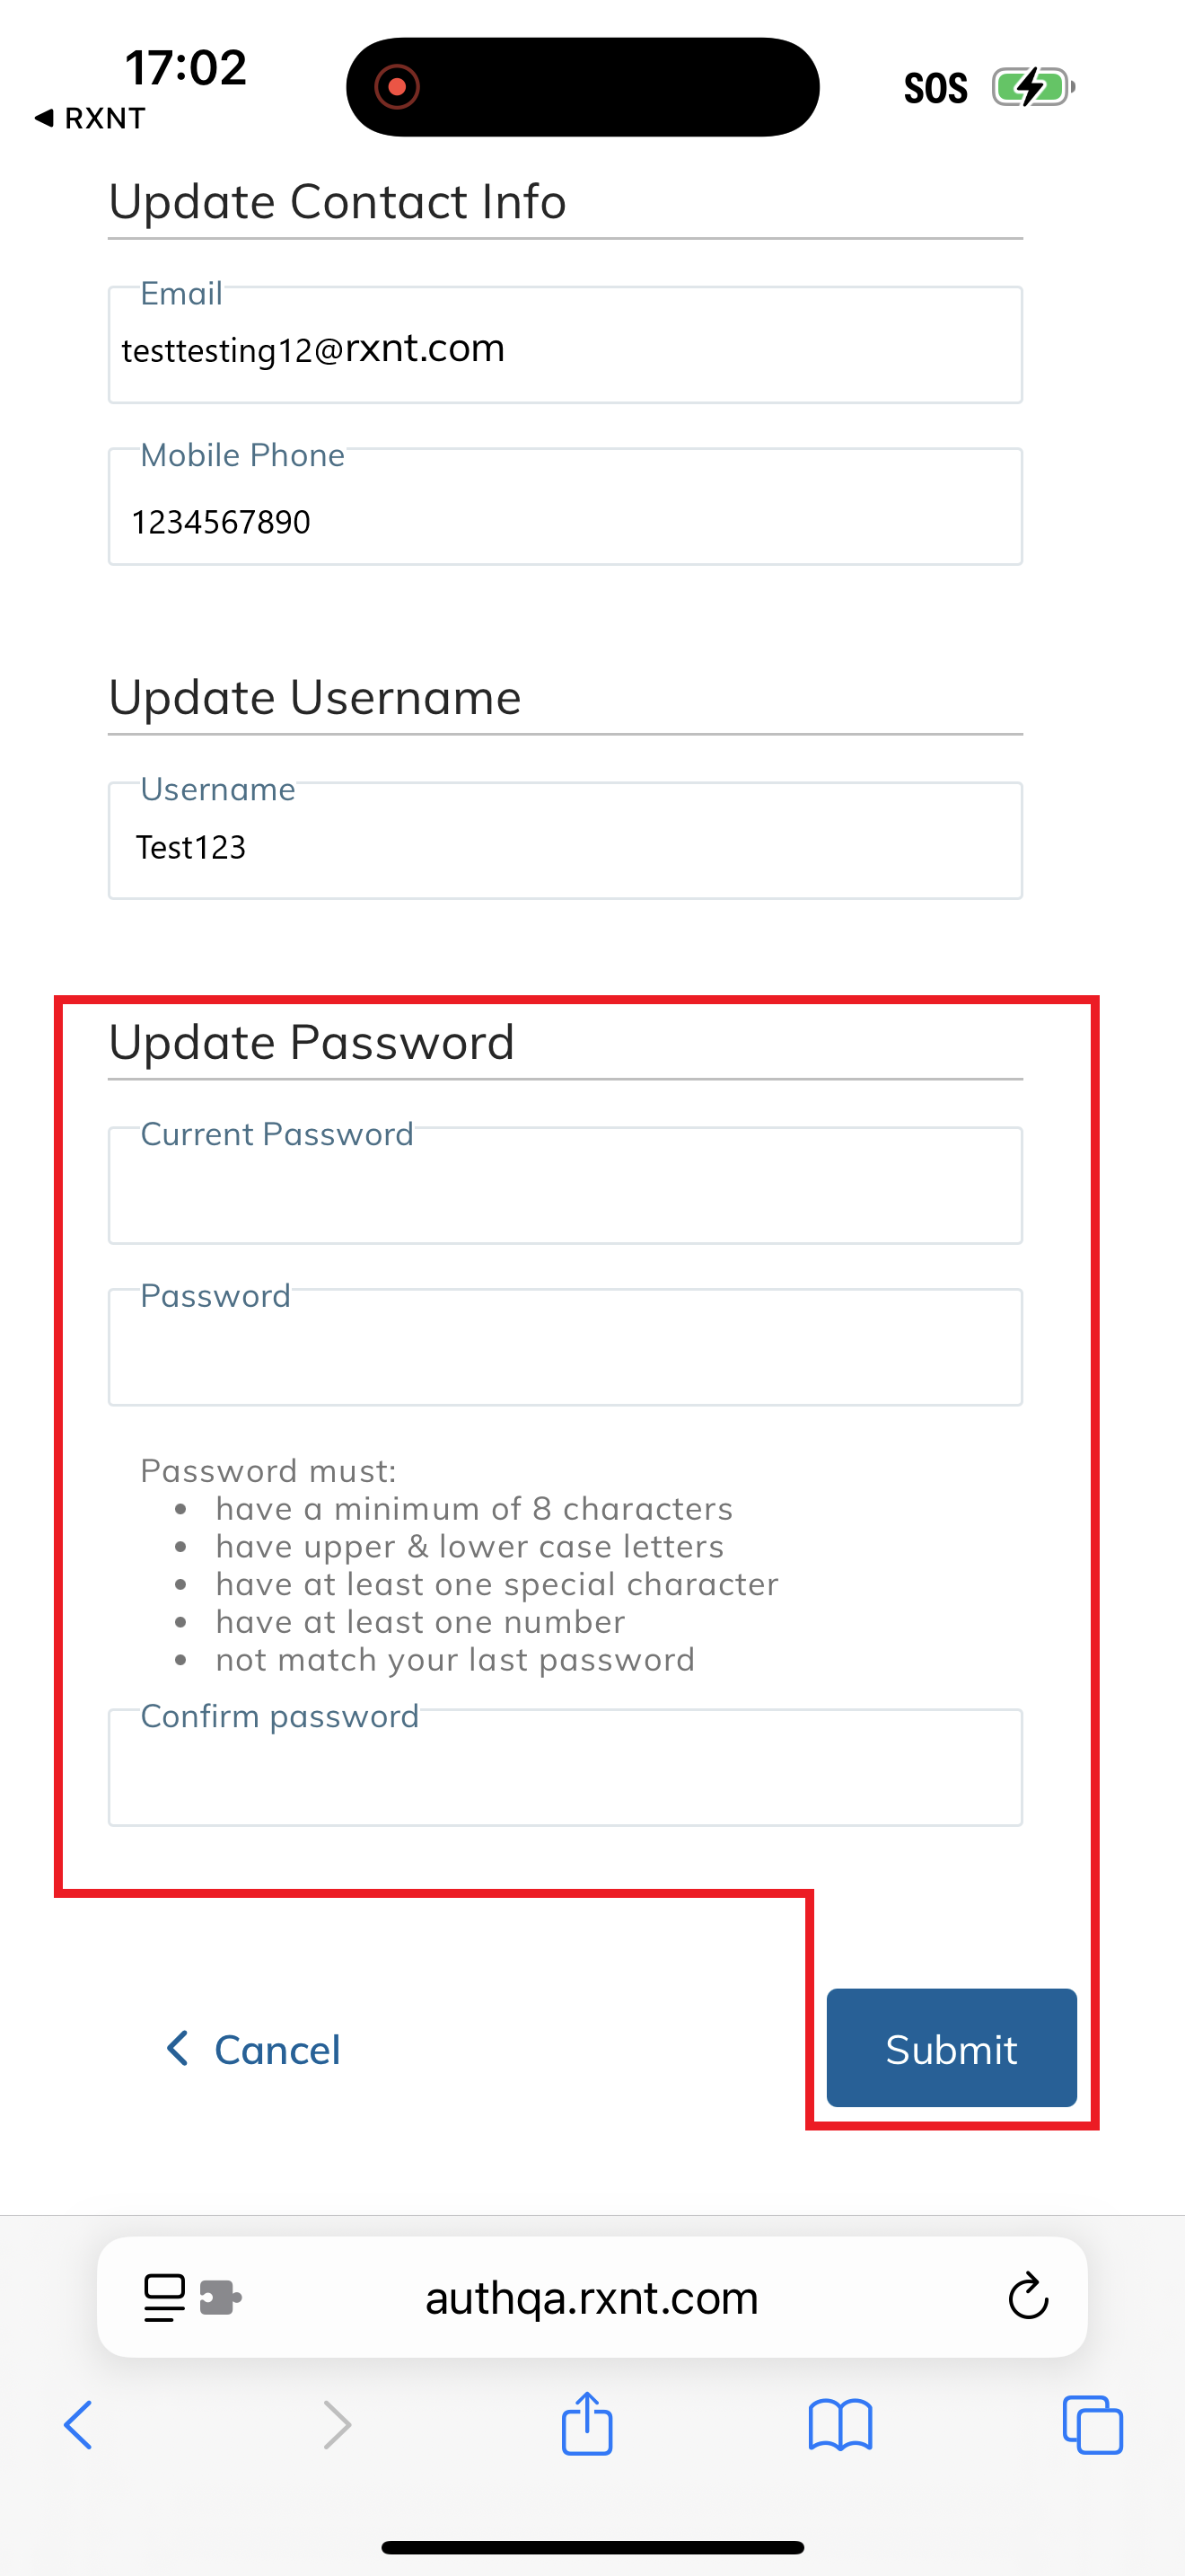Open Safari bookmarks book icon

[840, 2425]
